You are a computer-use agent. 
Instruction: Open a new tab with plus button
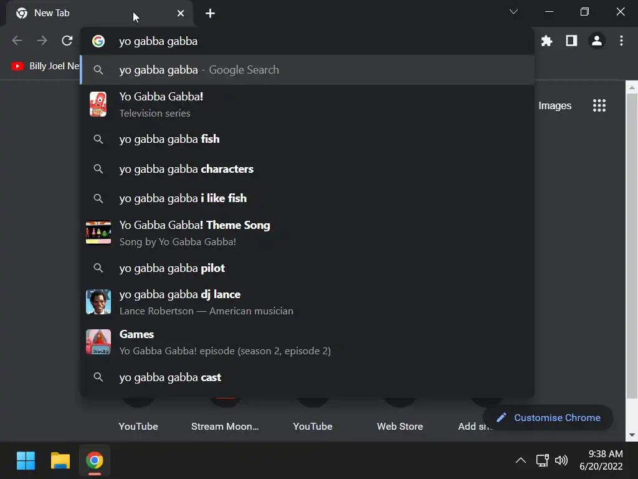210,14
